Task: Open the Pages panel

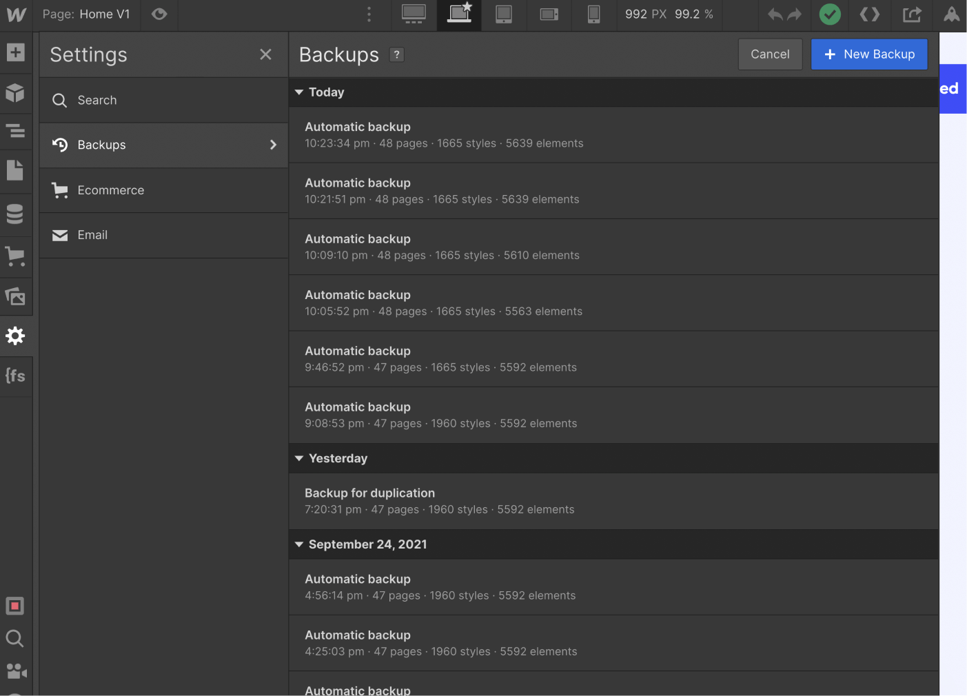Action: point(15,170)
